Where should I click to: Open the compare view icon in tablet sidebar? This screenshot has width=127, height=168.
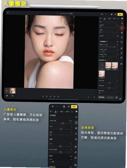121,64
